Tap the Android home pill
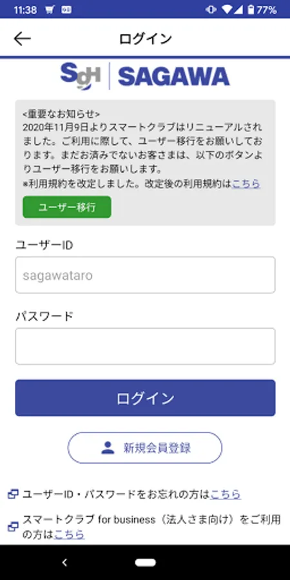 (x=146, y=563)
